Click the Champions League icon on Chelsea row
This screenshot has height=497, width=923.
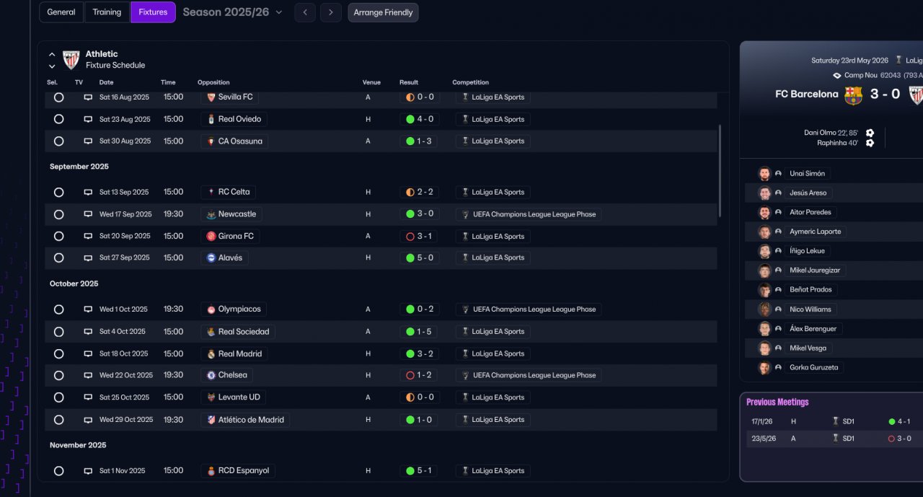[x=465, y=375]
